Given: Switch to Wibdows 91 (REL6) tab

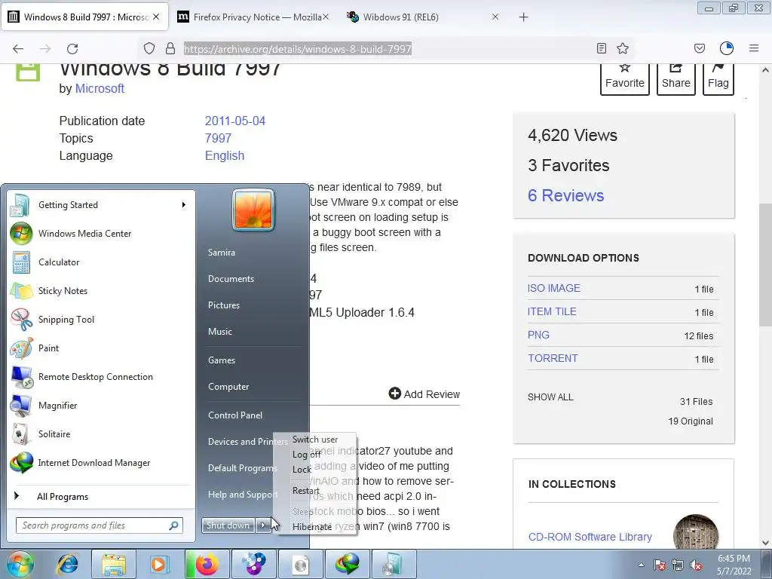Looking at the screenshot, I should point(424,17).
